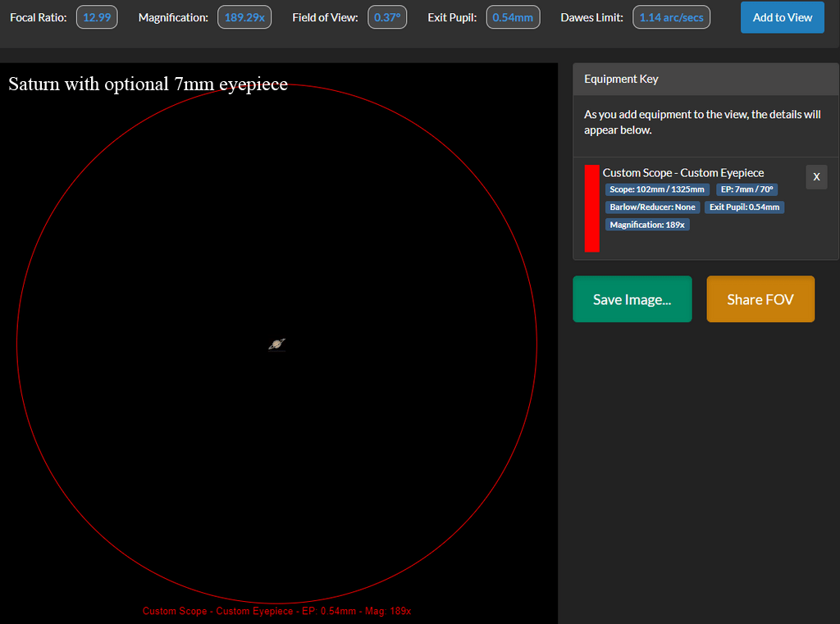The image size is (840, 624).
Task: Click the red caption below the FOV circle
Action: tap(276, 612)
